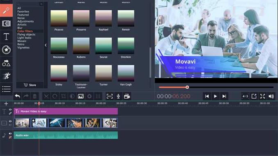
Task: Click the microphone Record audio icon
Action: point(118,96)
